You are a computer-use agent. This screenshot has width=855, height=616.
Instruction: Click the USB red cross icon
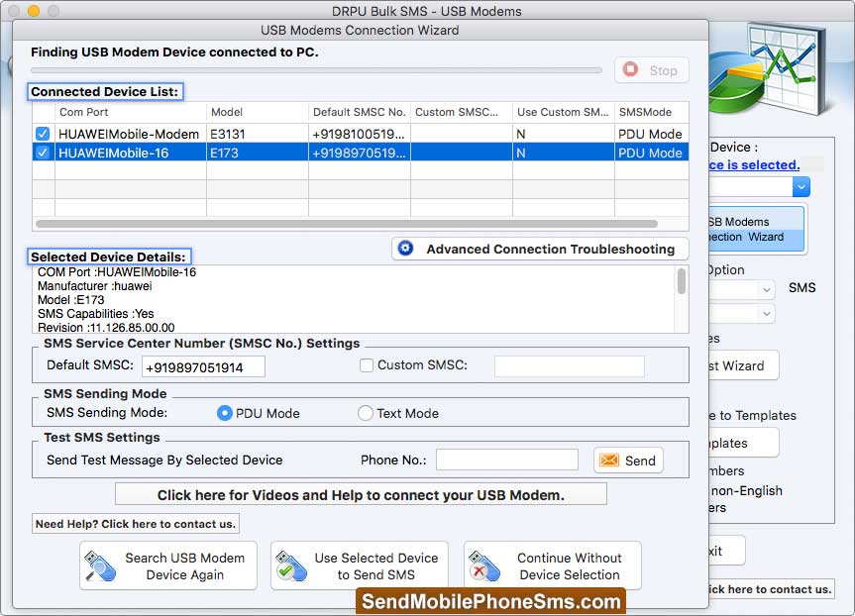484,565
